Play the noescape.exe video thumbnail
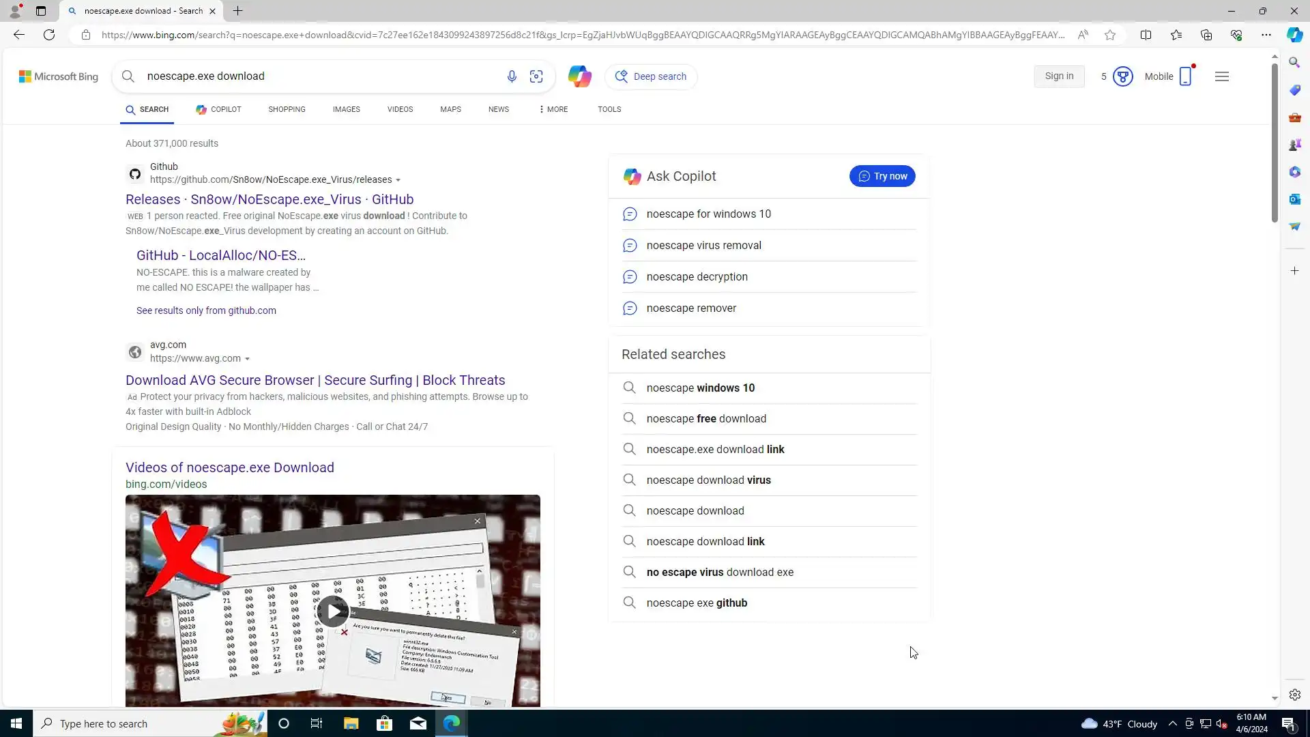Screen dimensions: 1310x737 (x=332, y=611)
